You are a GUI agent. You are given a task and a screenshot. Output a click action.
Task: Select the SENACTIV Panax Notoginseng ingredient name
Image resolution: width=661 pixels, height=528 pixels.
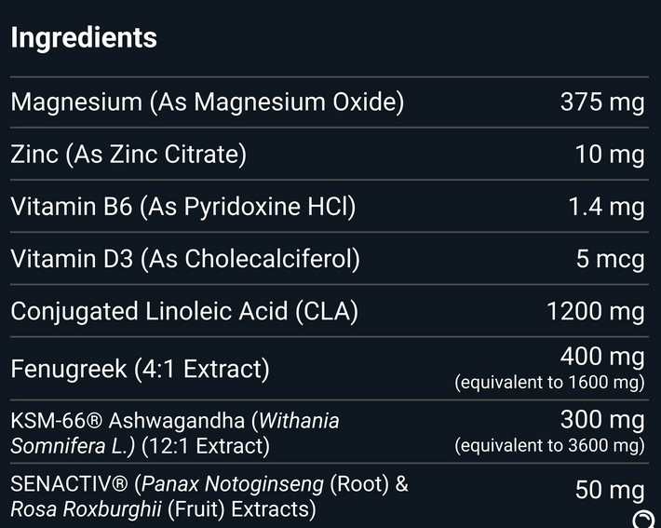209,496
